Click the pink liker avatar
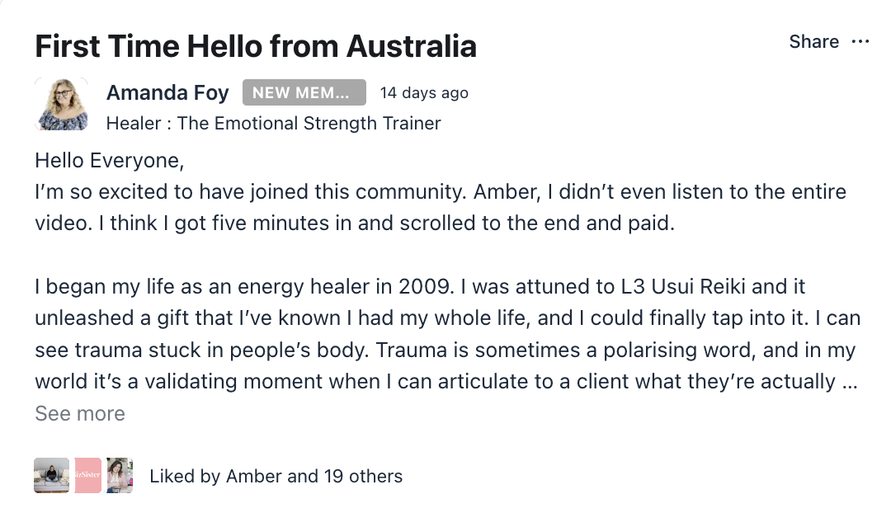Image resolution: width=891 pixels, height=508 pixels. [x=88, y=476]
